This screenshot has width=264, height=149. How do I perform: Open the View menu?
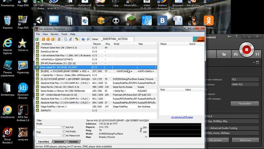pos(45,34)
